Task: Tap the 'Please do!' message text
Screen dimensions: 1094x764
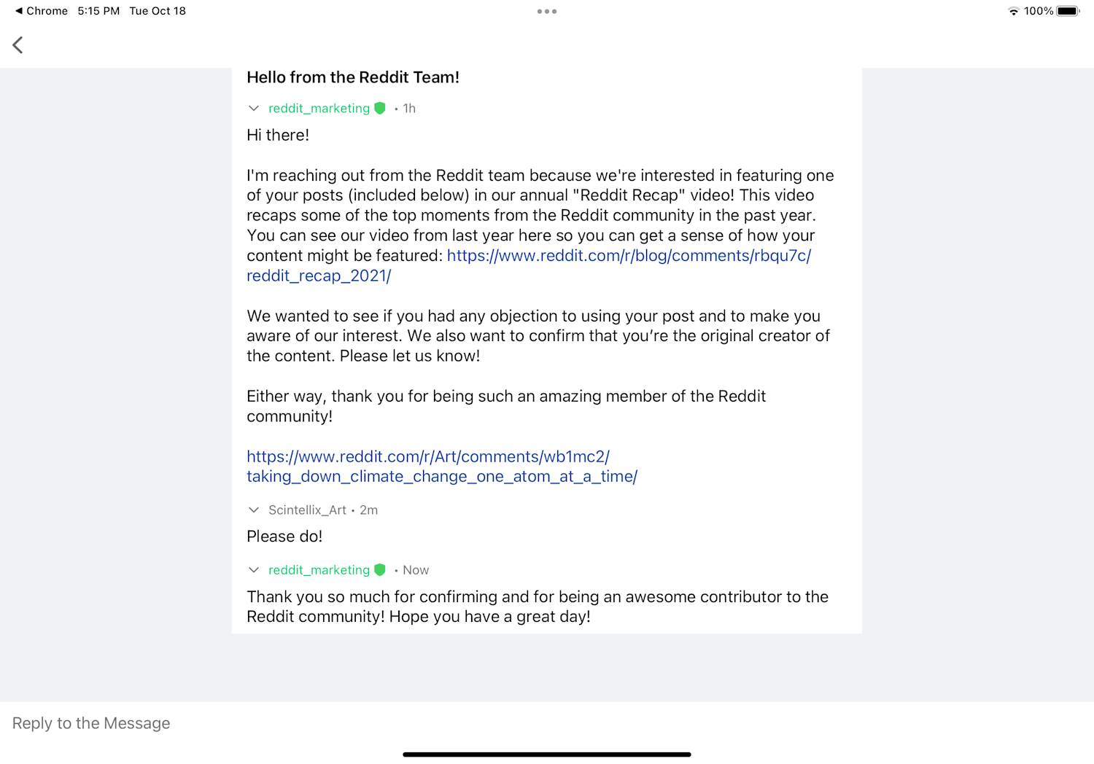Action: coord(284,537)
